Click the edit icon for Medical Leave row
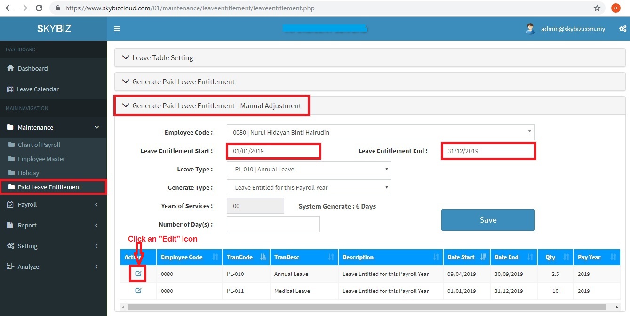The width and height of the screenshot is (630, 316). (138, 291)
